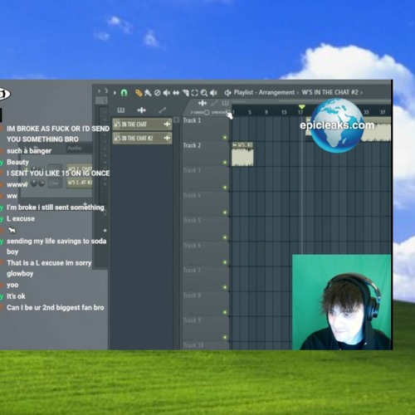
Task: Click the speaker icon left of Playlist title
Action: [x=227, y=93]
